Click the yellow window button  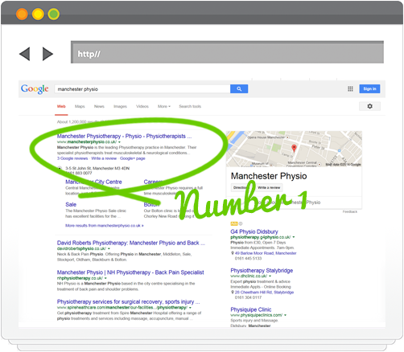38,14
